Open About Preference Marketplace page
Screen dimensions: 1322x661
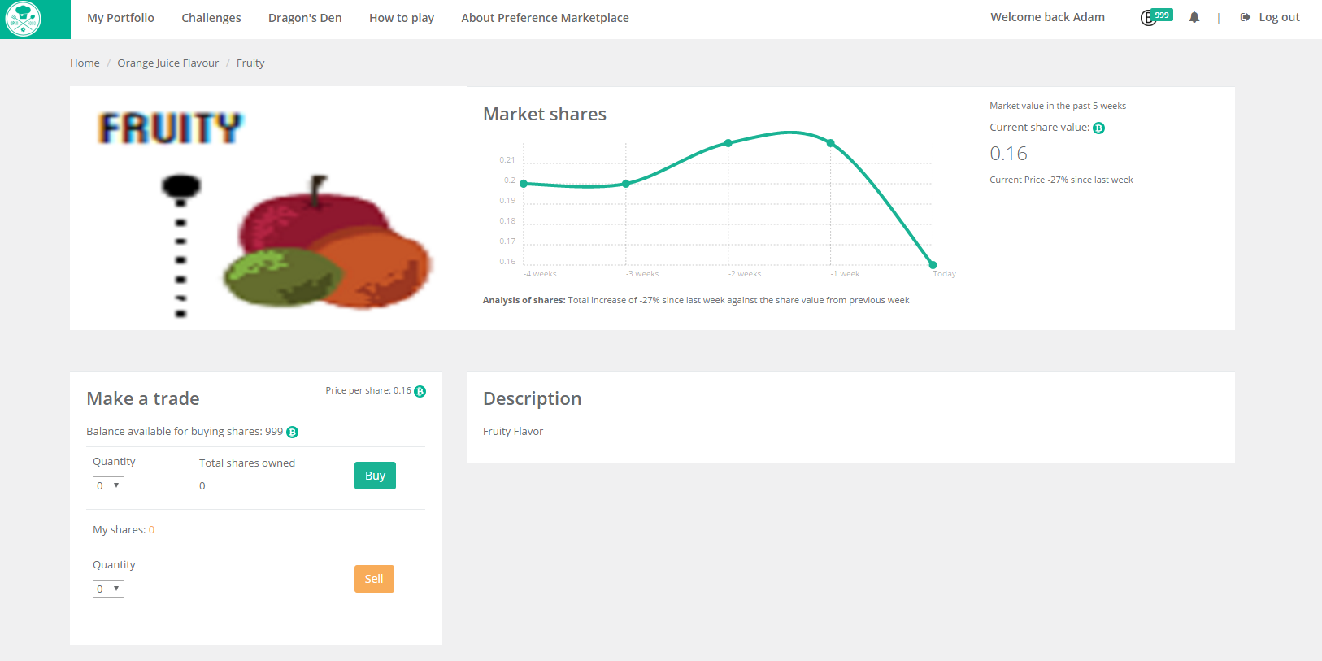pos(545,18)
